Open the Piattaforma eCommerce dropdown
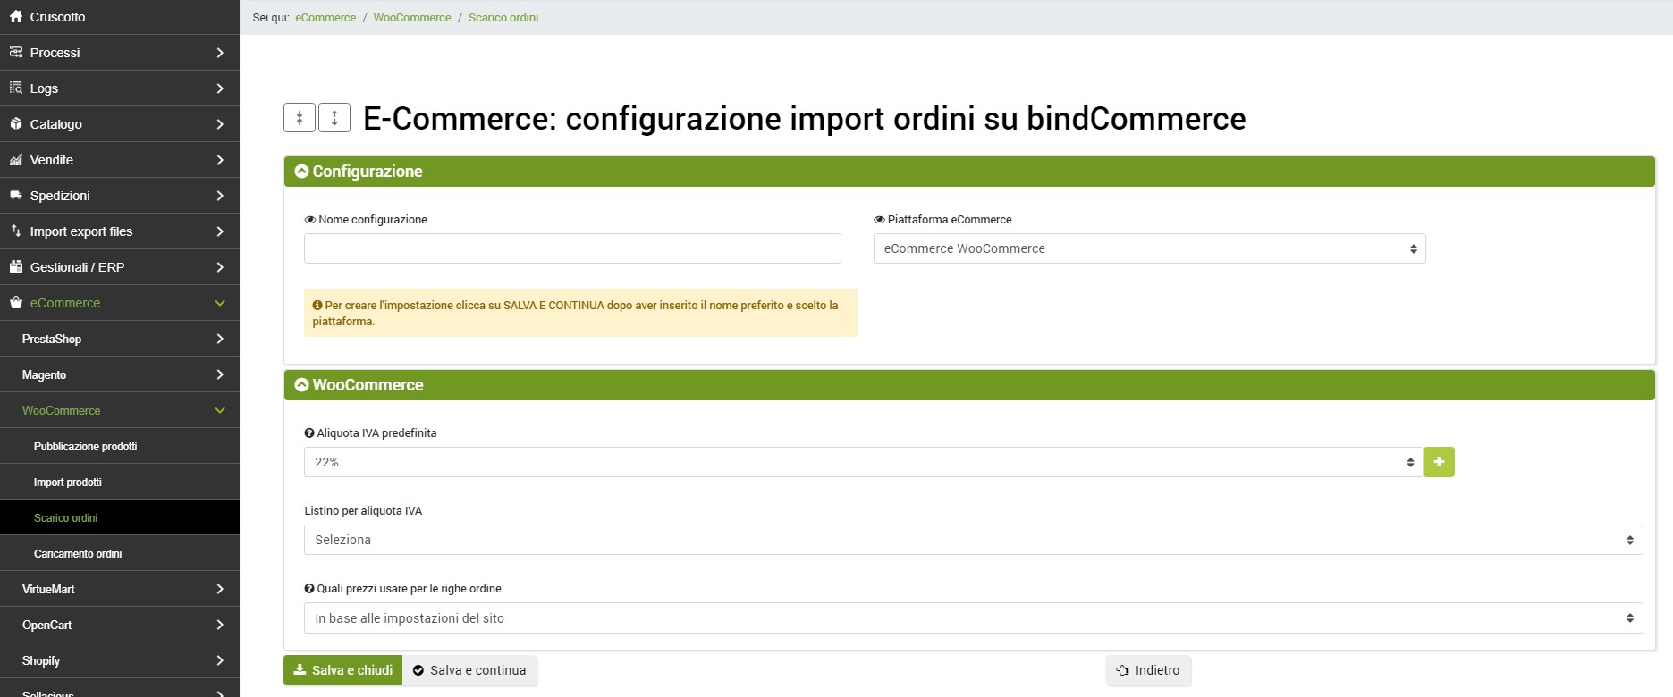This screenshot has height=697, width=1673. pos(1148,248)
